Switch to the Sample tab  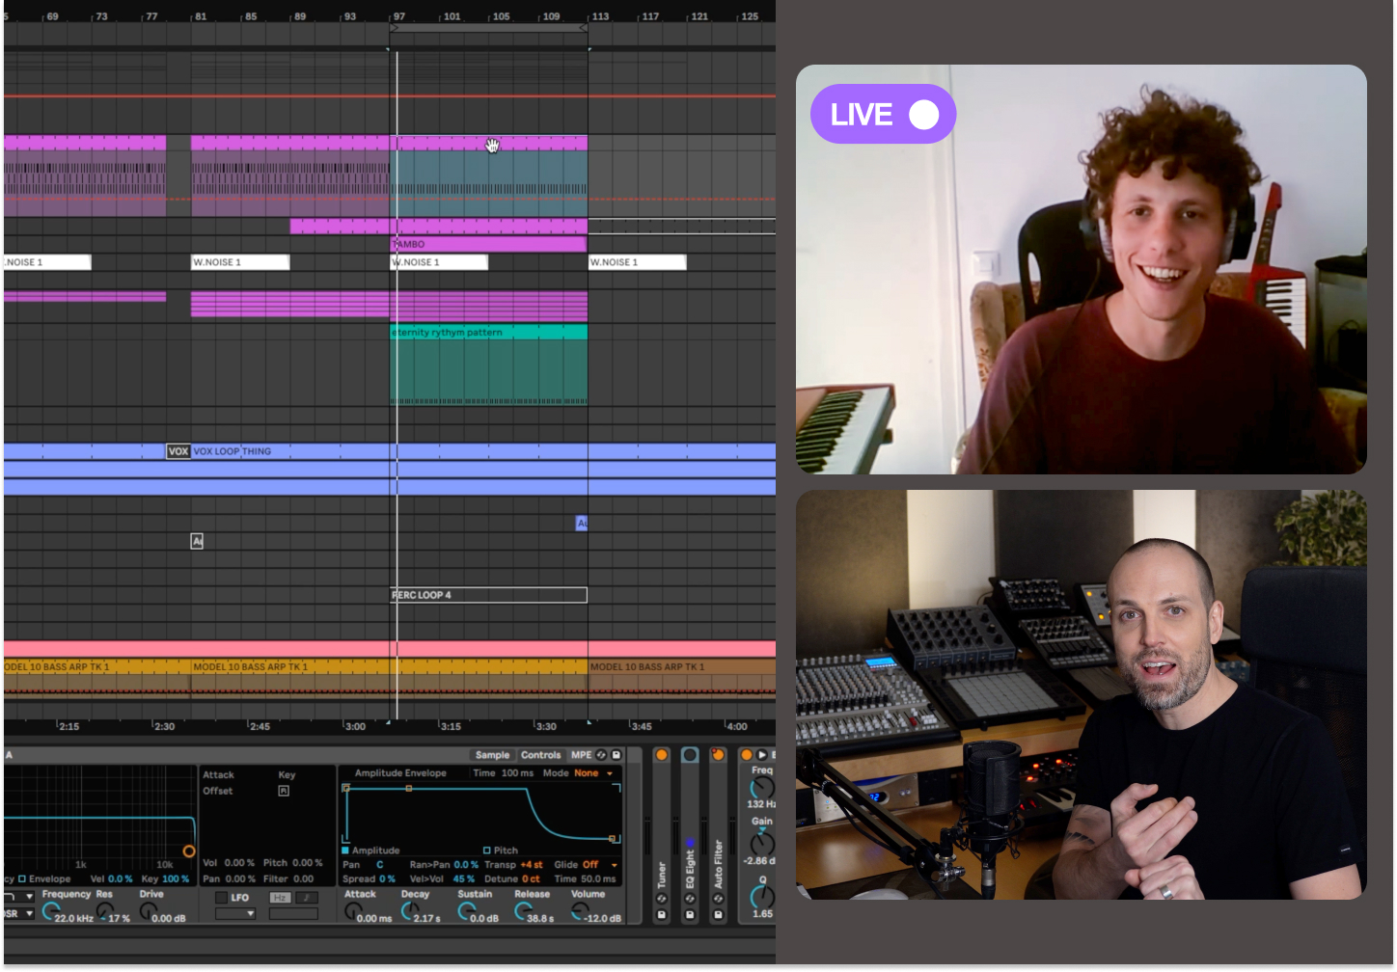tap(492, 755)
